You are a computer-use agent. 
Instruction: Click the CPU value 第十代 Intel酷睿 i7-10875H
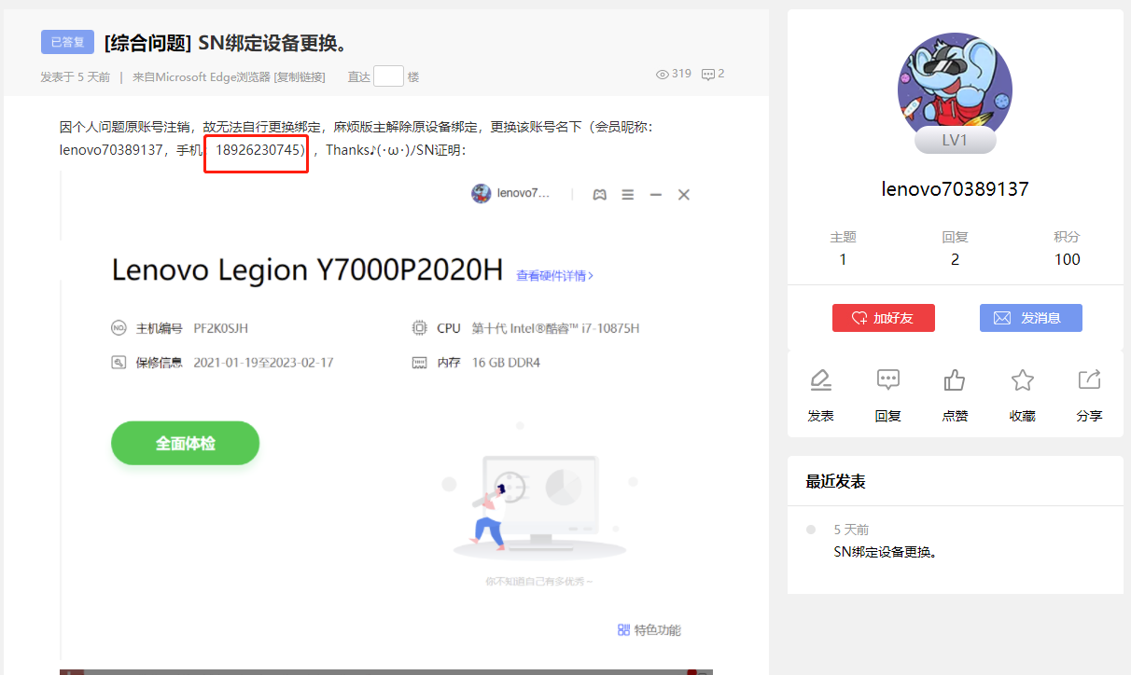pos(555,328)
